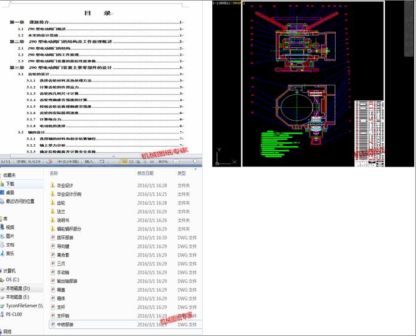The width and height of the screenshot is (416, 336).
Task: Click the parts list table in drawing
Action: pos(369,134)
